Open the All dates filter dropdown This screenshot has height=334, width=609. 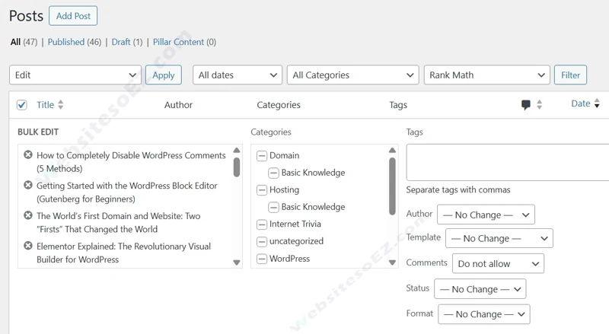tap(238, 75)
